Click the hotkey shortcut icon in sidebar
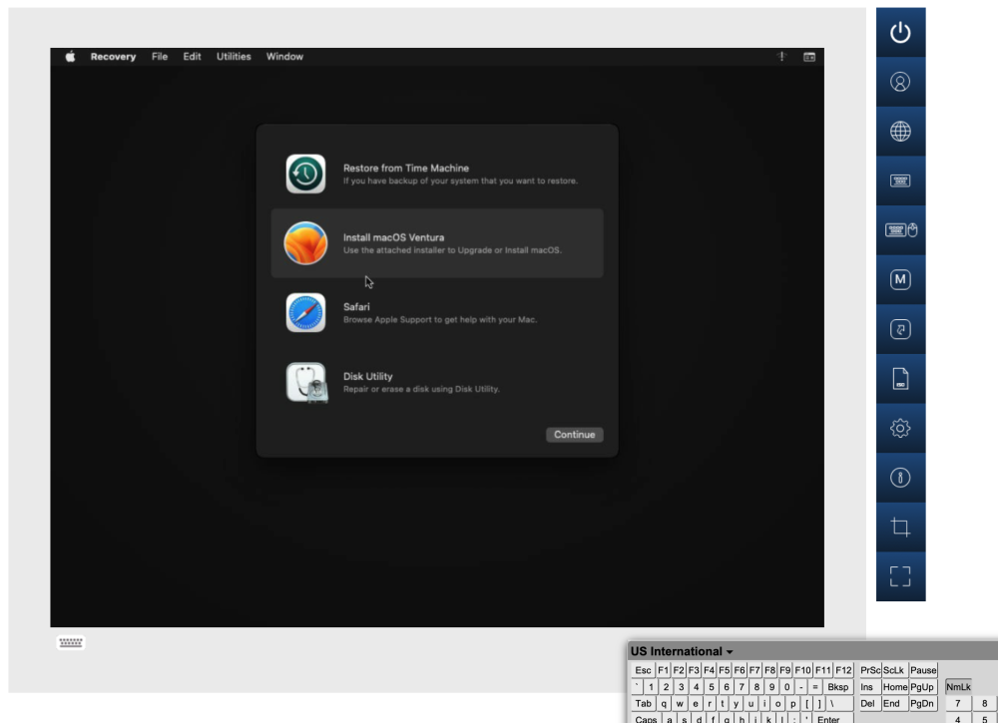Viewport: 998px width, 723px height. pyautogui.click(x=900, y=329)
